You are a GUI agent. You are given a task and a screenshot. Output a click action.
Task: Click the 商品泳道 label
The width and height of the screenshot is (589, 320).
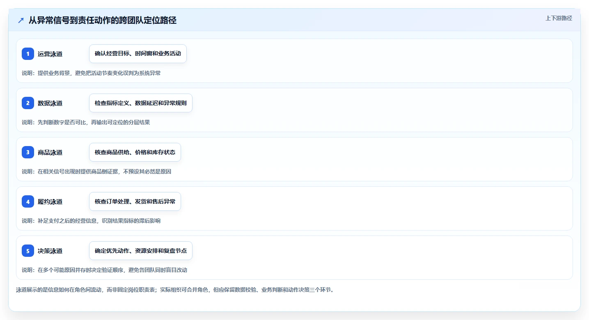[50, 152]
